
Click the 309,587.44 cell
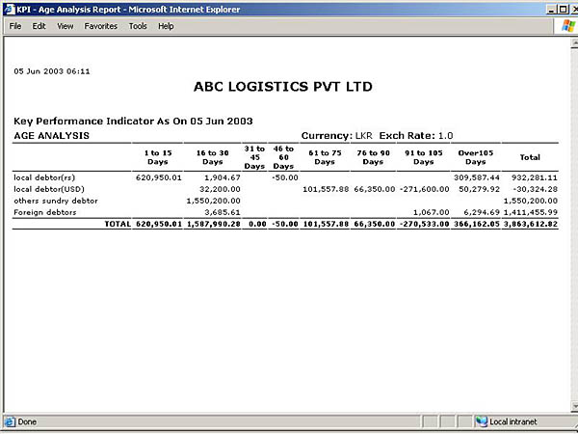click(x=477, y=177)
